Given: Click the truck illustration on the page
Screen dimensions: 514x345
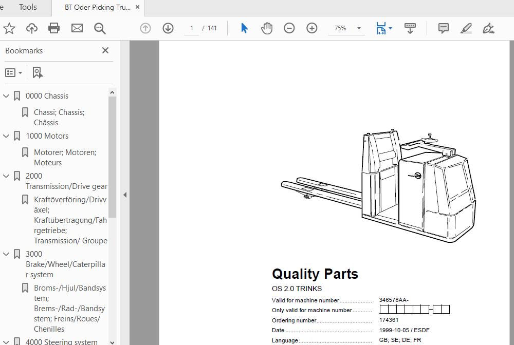Looking at the screenshot, I should [379, 185].
